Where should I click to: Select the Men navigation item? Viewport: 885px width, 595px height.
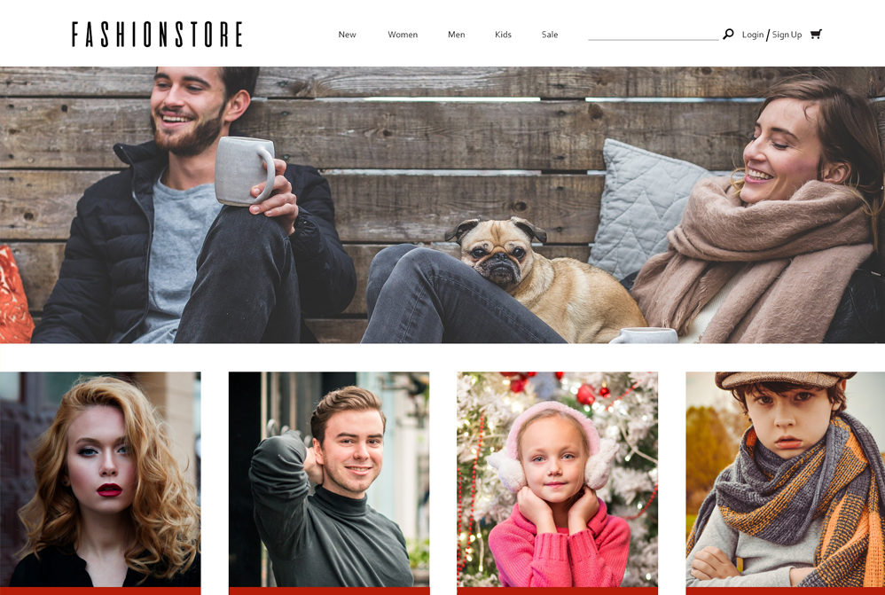(x=456, y=35)
